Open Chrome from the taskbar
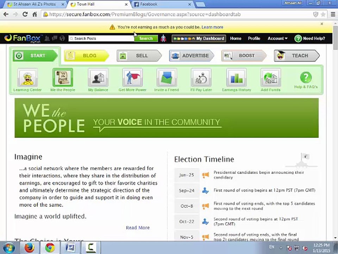The width and height of the screenshot is (338, 254). 50,248
